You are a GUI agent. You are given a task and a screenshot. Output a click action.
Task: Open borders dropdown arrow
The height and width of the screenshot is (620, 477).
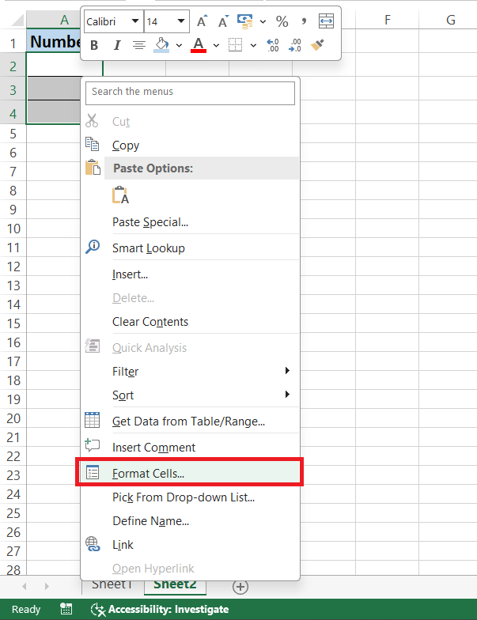[253, 46]
